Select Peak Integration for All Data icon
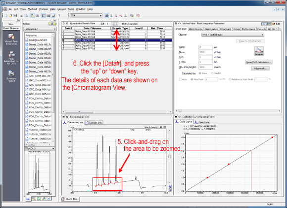This screenshot has width=287, height=208. click(11, 58)
